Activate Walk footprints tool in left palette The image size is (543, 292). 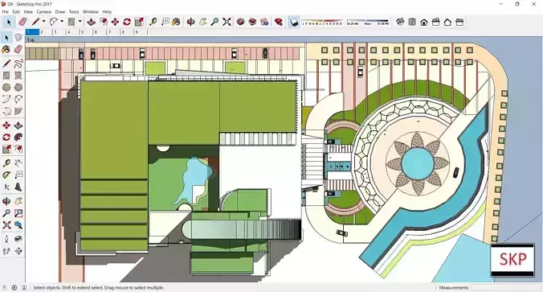(6, 251)
